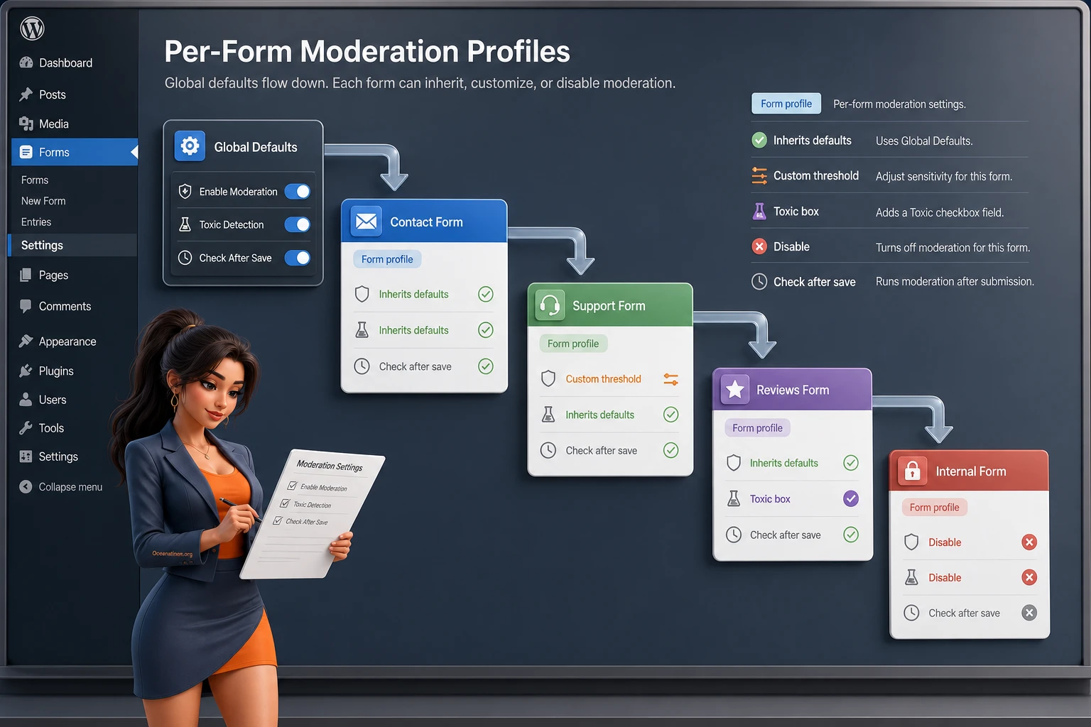
Task: Click Form profile badge in Reviews Form
Action: pos(757,428)
